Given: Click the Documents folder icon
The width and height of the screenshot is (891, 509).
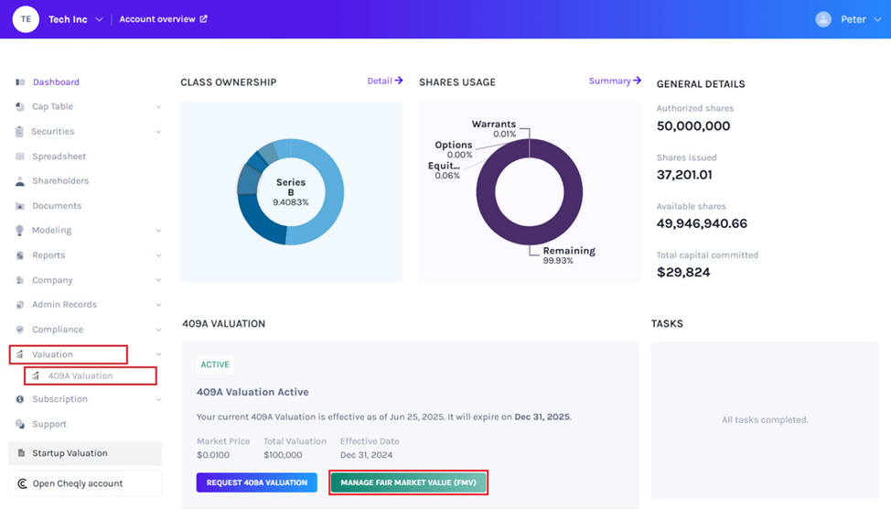Looking at the screenshot, I should point(20,206).
